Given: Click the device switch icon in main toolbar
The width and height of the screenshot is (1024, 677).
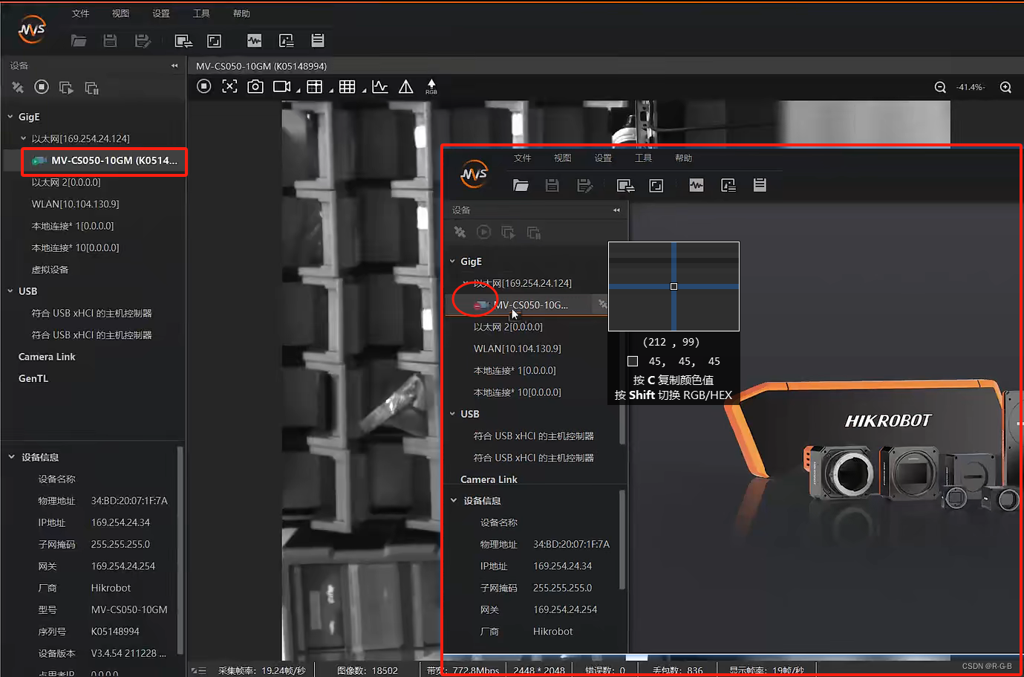Looking at the screenshot, I should click(x=183, y=41).
